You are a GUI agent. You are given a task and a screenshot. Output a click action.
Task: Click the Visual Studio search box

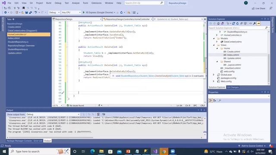[x=144, y=3]
